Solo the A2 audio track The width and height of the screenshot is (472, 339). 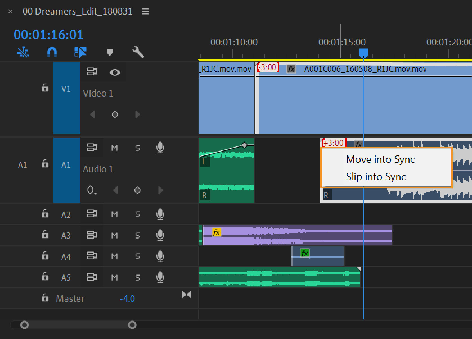click(x=137, y=214)
